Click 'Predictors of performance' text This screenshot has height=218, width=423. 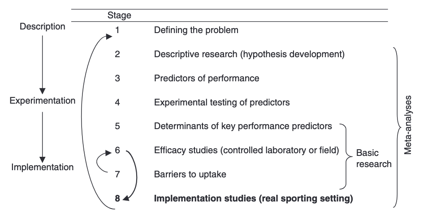(x=207, y=78)
